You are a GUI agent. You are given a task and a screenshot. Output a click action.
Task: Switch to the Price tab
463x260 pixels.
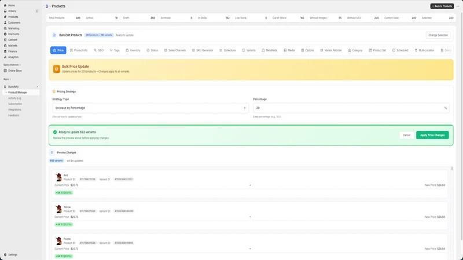point(58,50)
